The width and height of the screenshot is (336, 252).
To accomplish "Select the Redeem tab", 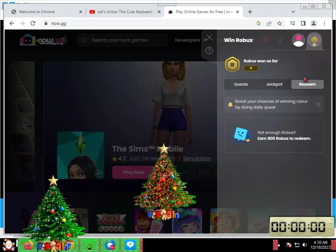I will tap(307, 84).
